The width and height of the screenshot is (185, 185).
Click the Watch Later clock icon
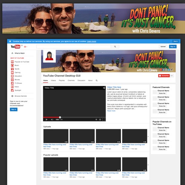96,120
